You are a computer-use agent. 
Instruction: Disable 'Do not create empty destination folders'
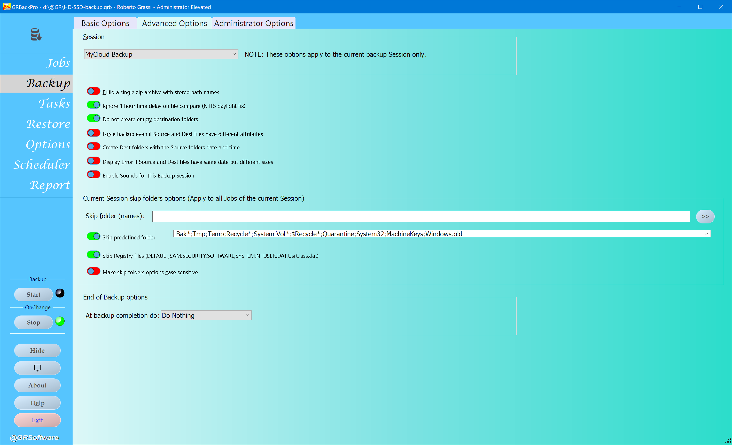(x=94, y=118)
